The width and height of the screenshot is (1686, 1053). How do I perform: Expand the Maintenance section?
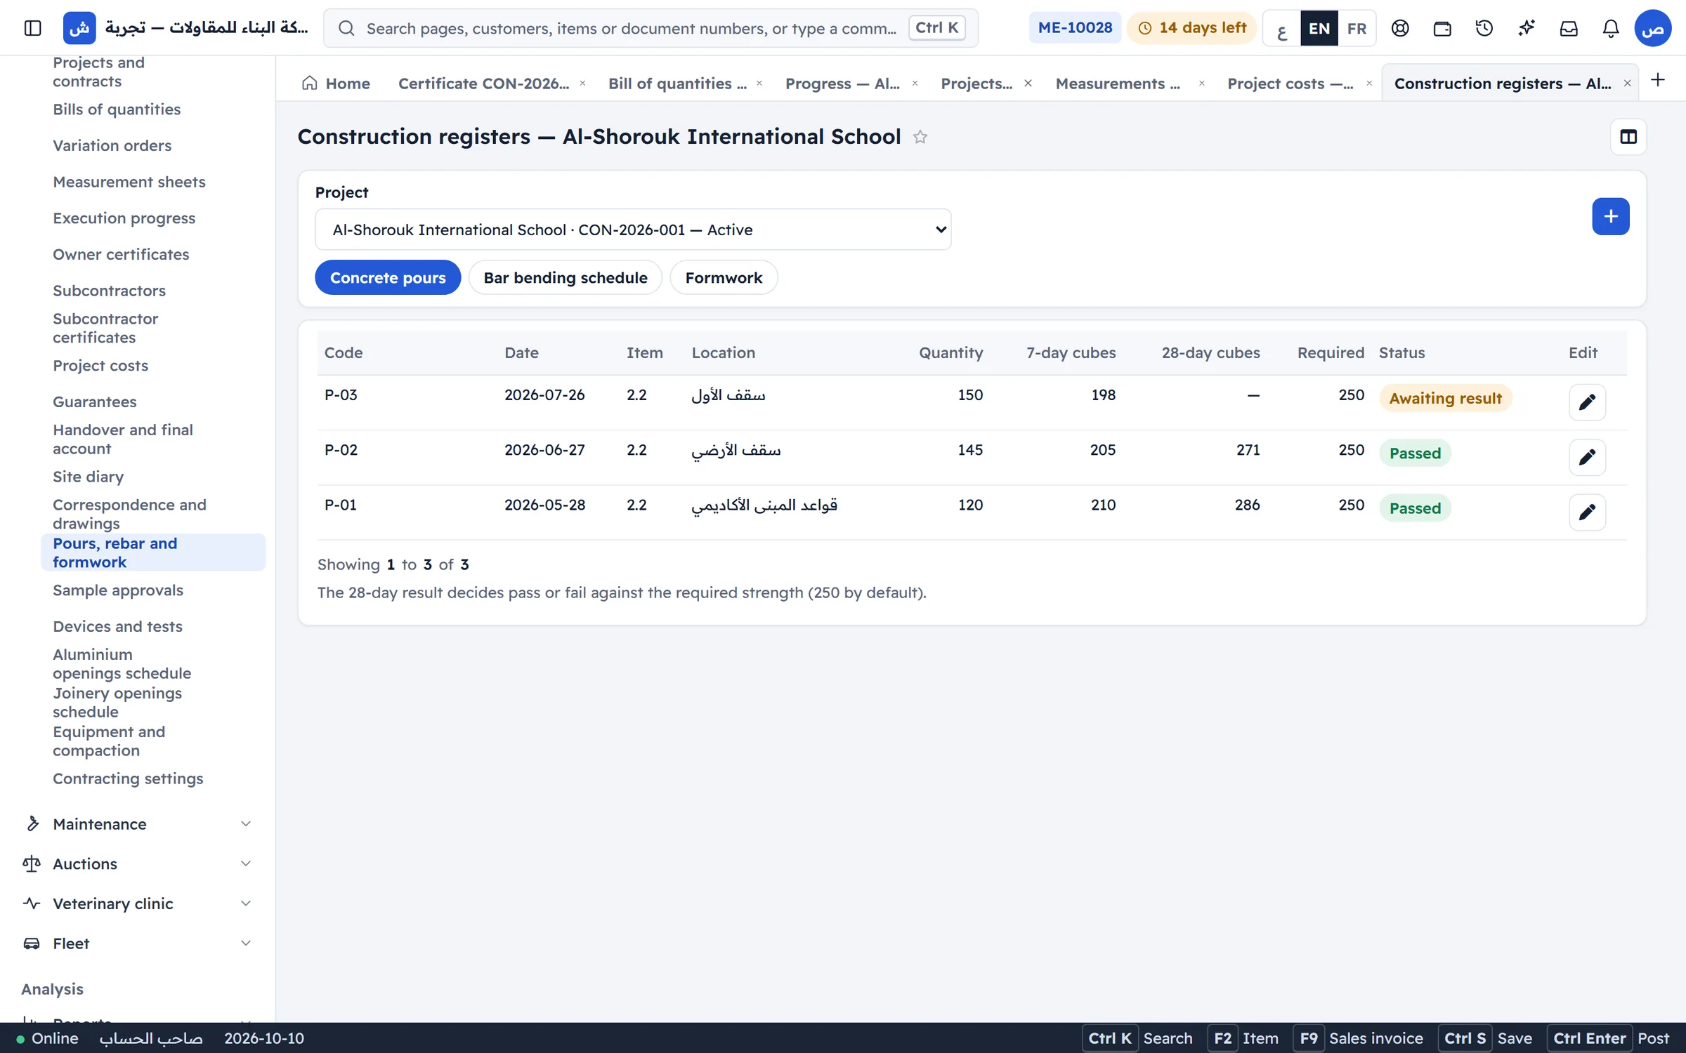click(138, 823)
